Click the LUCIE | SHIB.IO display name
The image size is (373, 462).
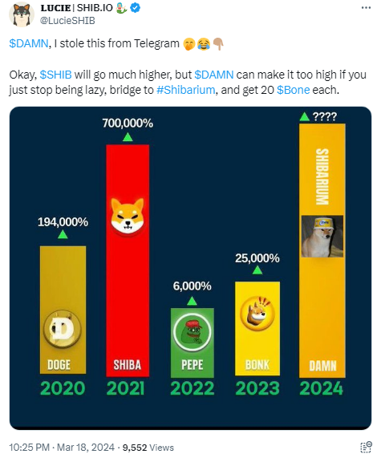pyautogui.click(x=76, y=8)
